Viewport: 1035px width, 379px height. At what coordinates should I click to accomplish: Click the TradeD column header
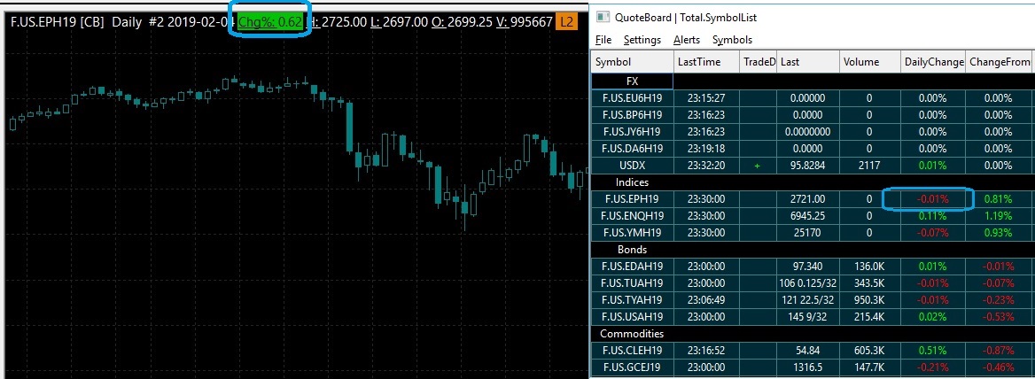(x=758, y=62)
